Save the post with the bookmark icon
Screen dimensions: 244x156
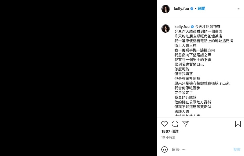238,124
